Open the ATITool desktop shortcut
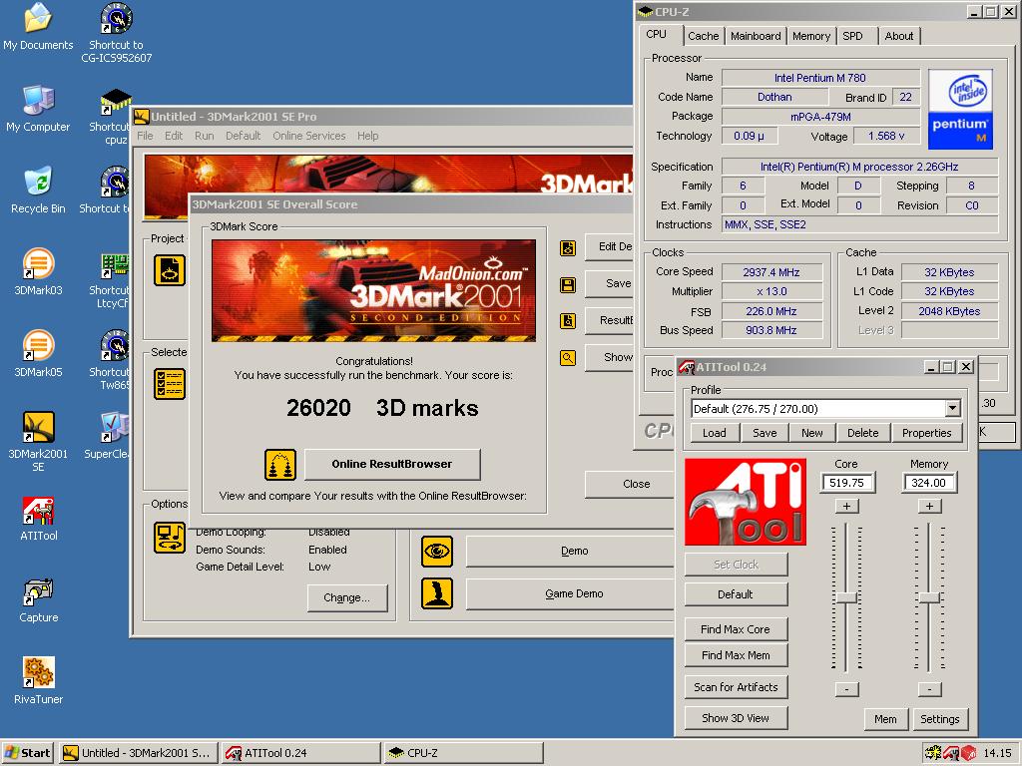Image resolution: width=1022 pixels, height=766 pixels. (x=38, y=518)
